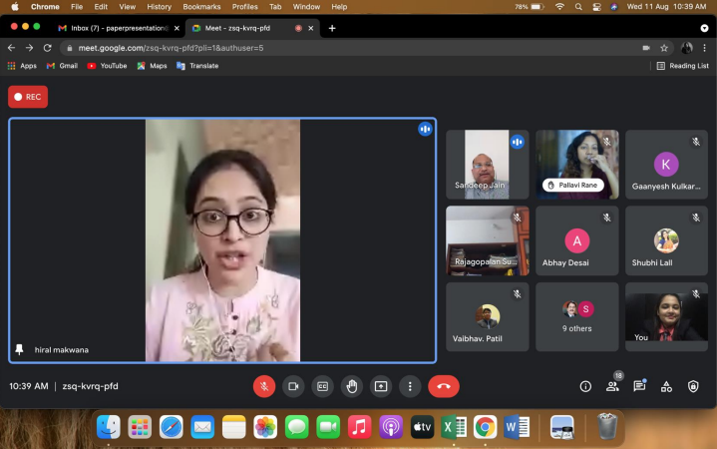Select Gaanyesh Kulkarni's participant tile
717x449 pixels.
(666, 165)
